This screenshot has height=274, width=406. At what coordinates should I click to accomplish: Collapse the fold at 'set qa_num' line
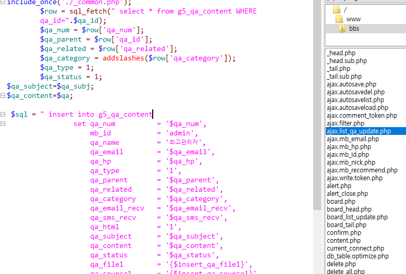tap(3, 124)
